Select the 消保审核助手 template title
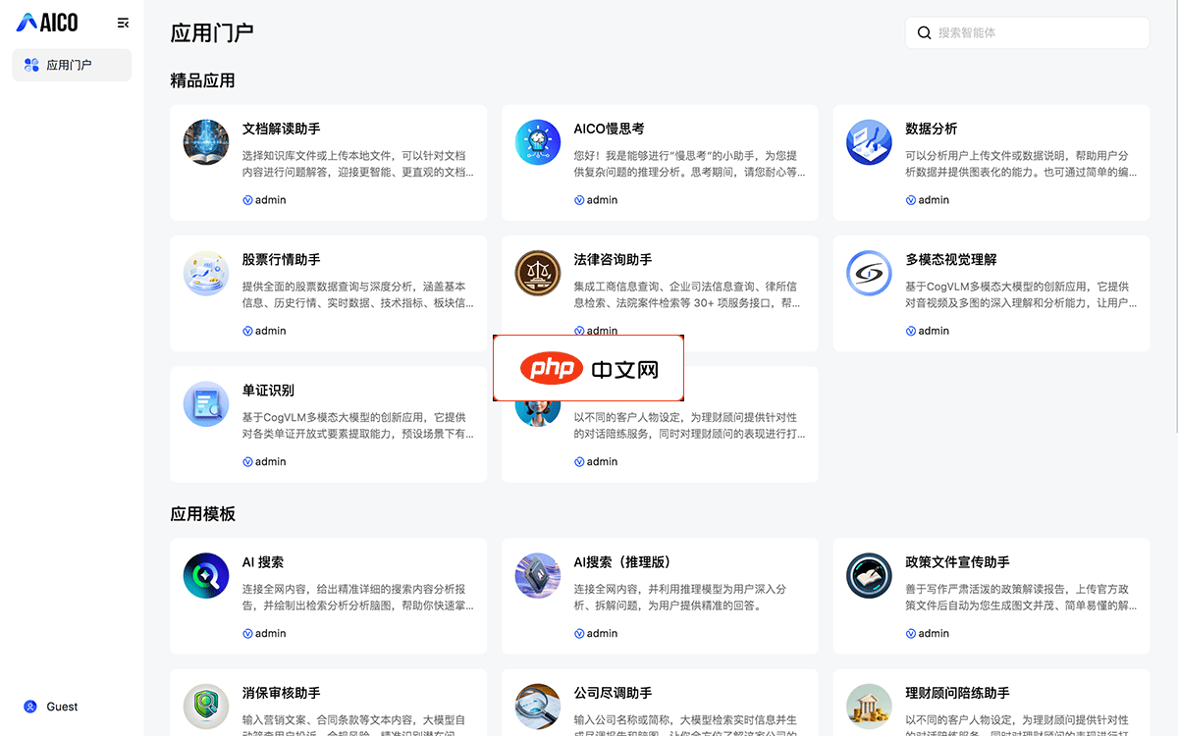 [281, 693]
